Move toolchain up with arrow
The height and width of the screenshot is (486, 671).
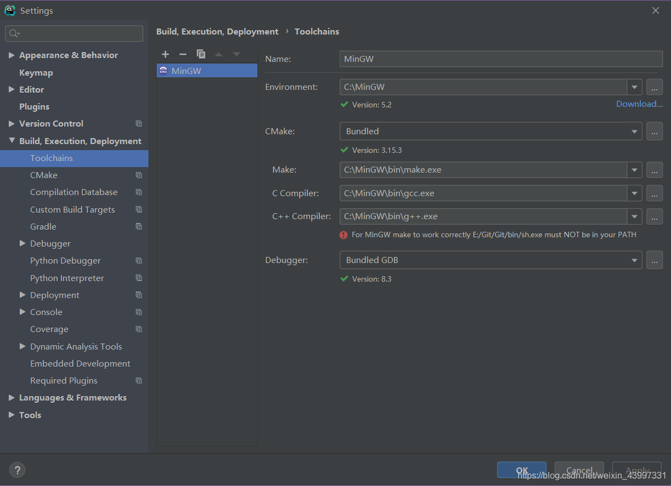[x=219, y=54]
